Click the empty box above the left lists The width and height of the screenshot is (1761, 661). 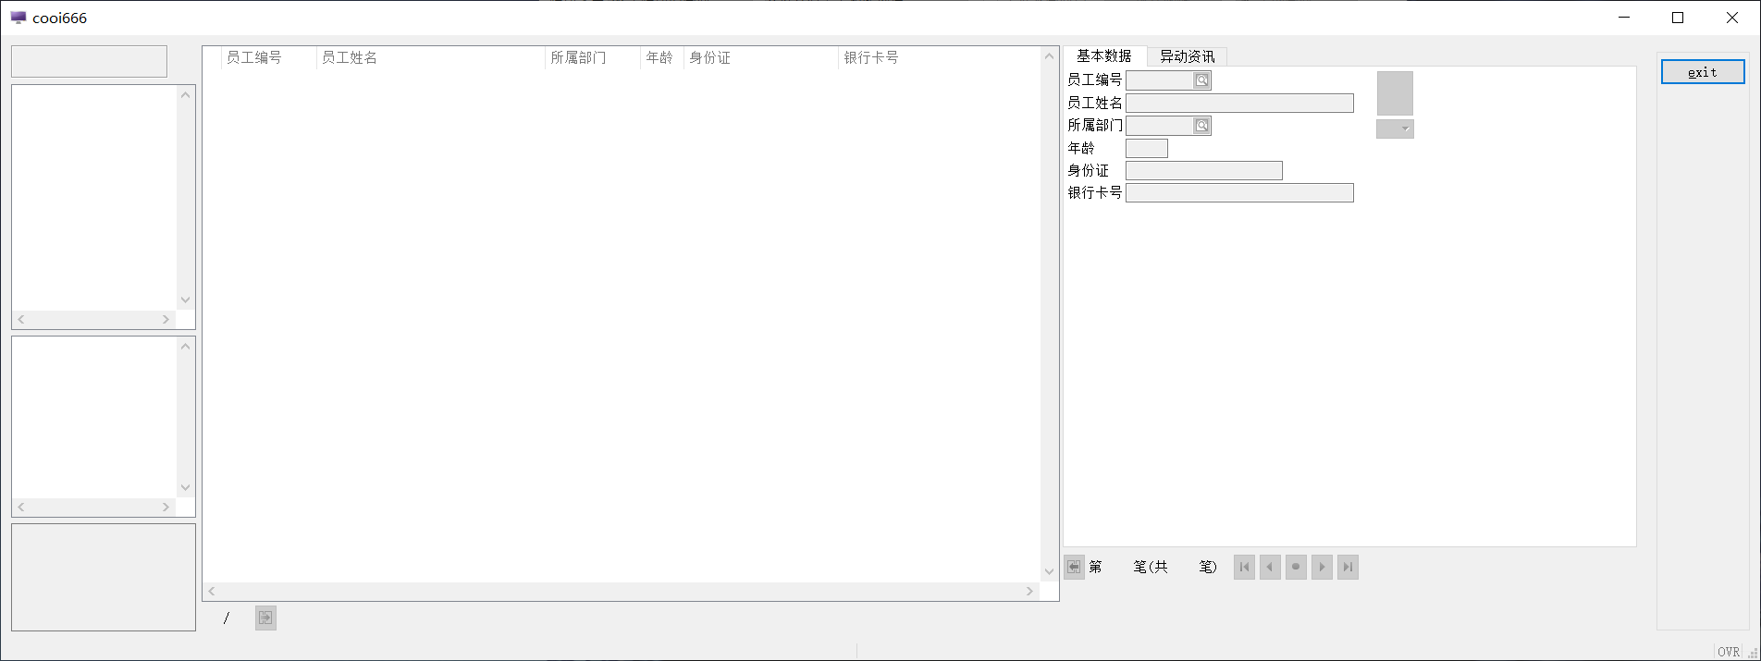pyautogui.click(x=89, y=62)
